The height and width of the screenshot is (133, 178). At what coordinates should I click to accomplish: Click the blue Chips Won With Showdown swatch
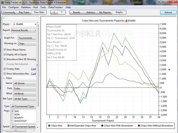point(102,126)
